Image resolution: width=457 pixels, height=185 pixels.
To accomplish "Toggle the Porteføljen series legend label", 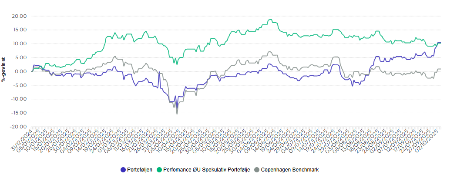I will pos(139,170).
